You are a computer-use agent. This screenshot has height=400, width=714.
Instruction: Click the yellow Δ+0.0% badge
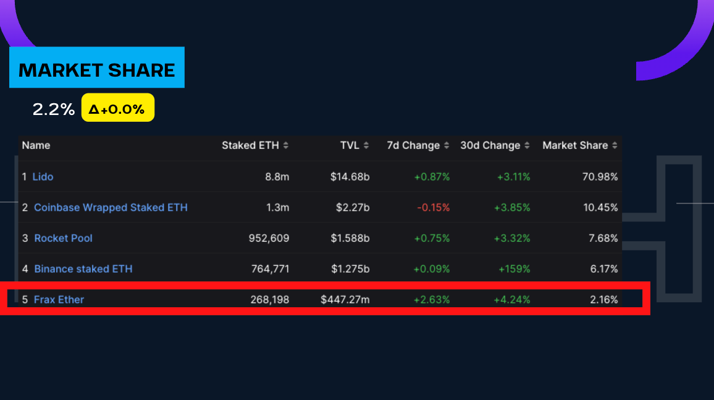point(117,110)
